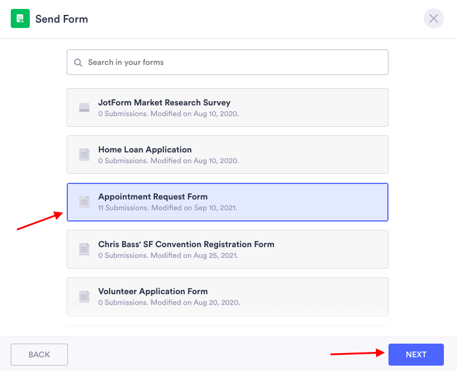Viewport: 457px width, 371px height.
Task: Go back with the BACK button
Action: click(x=39, y=354)
